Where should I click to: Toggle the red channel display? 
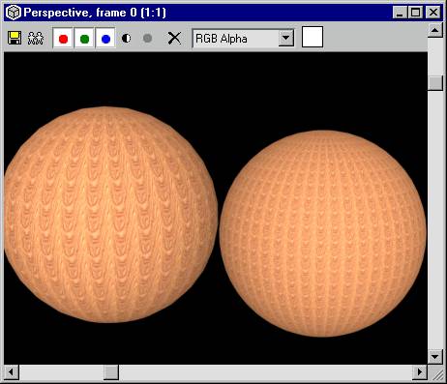(x=63, y=39)
